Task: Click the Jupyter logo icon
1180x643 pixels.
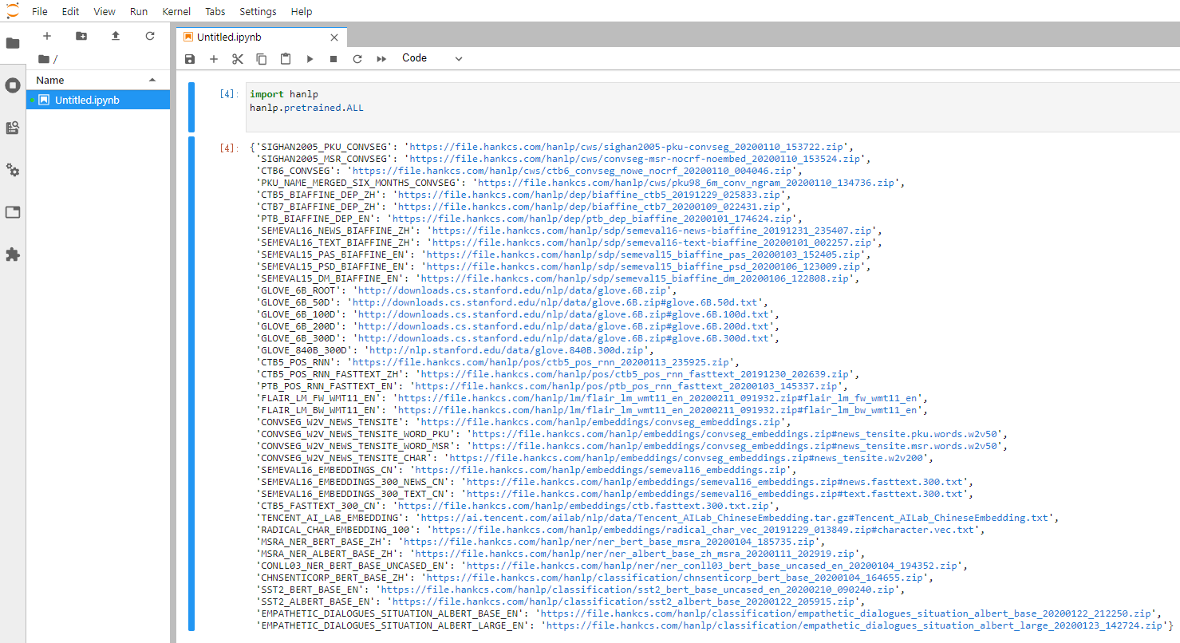Action: 12,10
